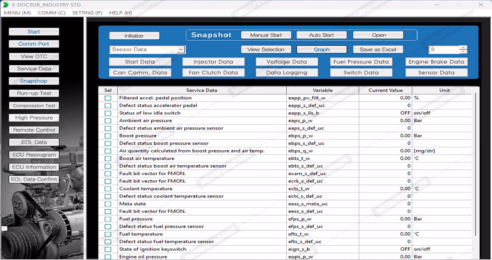The height and width of the screenshot is (260, 492).
Task: Enable the Ambient air pressure checkbox
Action: [108, 121]
